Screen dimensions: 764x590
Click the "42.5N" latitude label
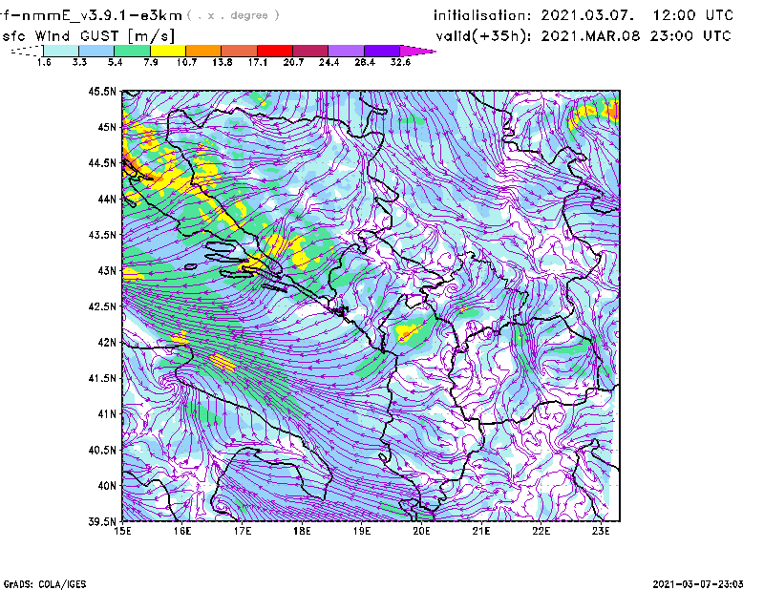click(102, 306)
